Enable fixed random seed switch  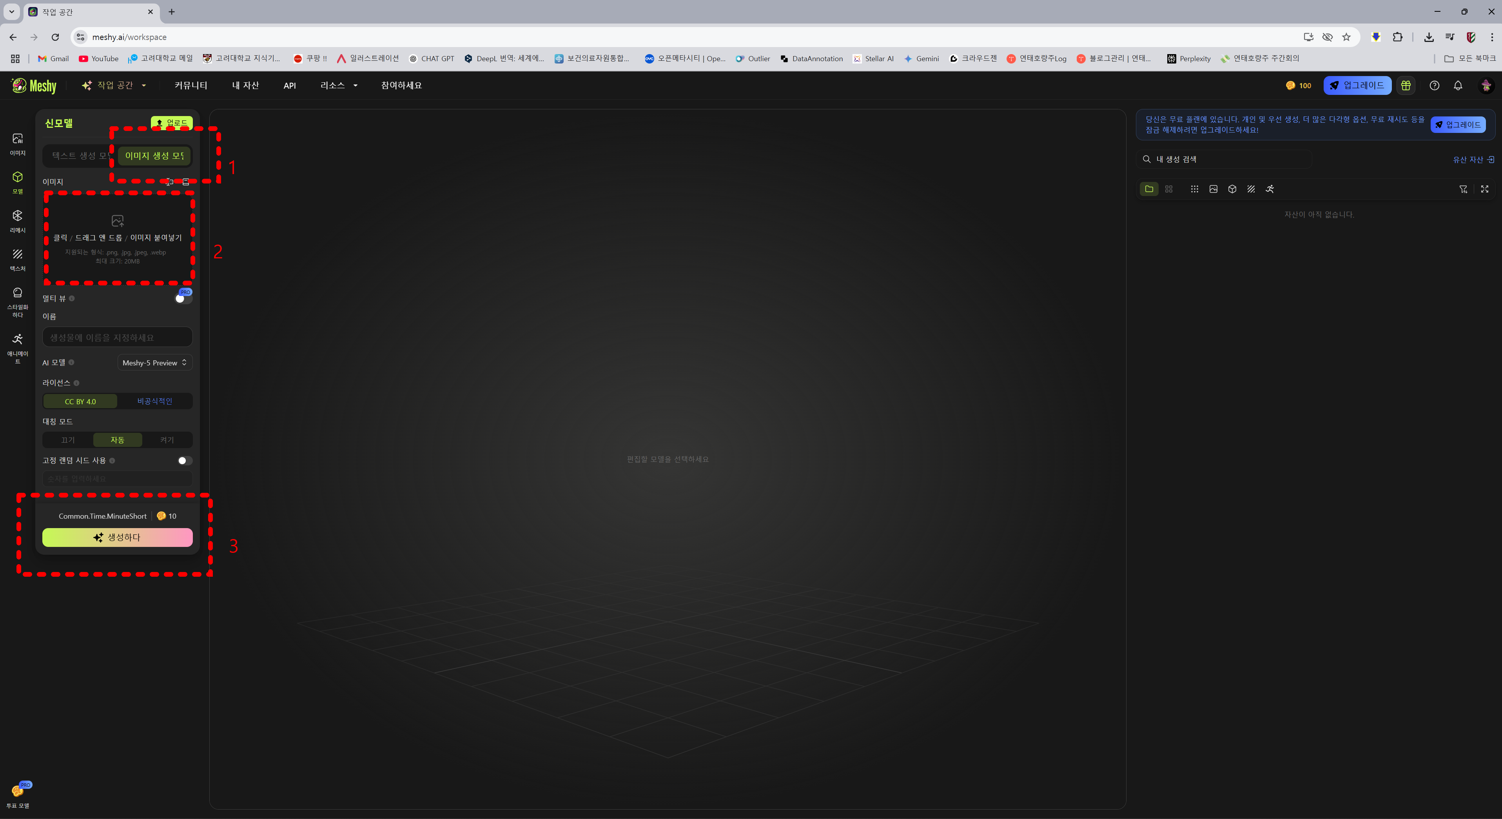click(184, 460)
